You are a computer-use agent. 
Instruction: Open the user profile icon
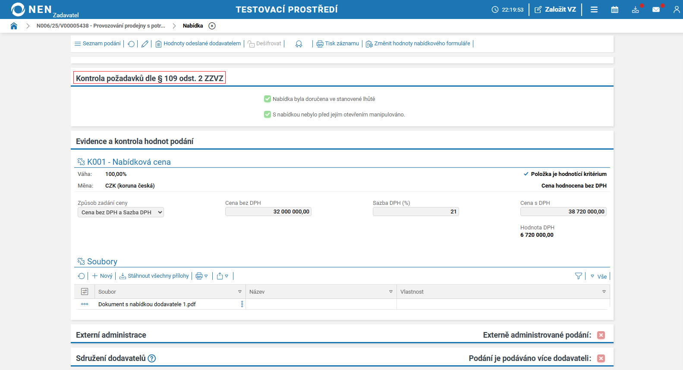pos(676,9)
